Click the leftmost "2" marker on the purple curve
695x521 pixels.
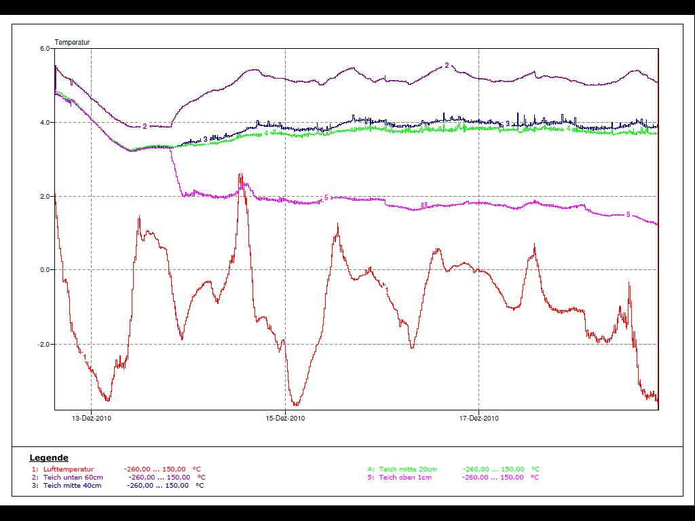[145, 126]
